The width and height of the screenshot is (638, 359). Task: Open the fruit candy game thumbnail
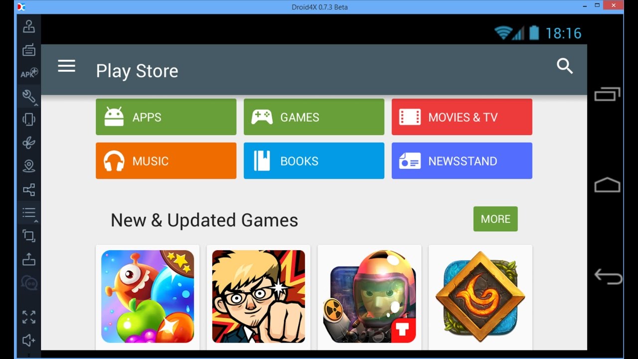pos(148,297)
